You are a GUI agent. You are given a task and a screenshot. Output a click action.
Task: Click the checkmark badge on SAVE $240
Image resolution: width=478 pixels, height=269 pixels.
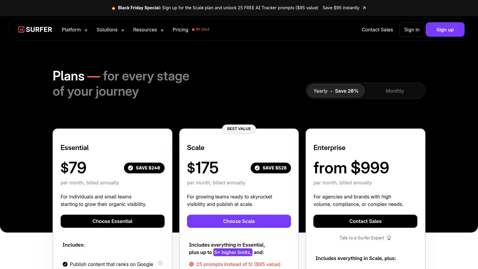click(131, 168)
